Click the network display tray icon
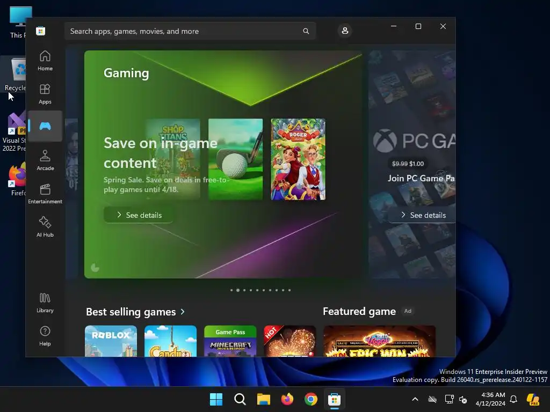The height and width of the screenshot is (412, 550). tap(449, 399)
